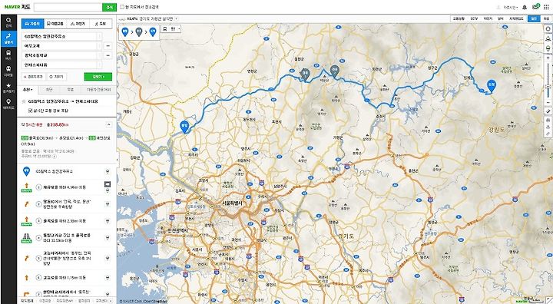The height and width of the screenshot is (304, 553).
Task: Click the green find route button
Action: (98, 77)
